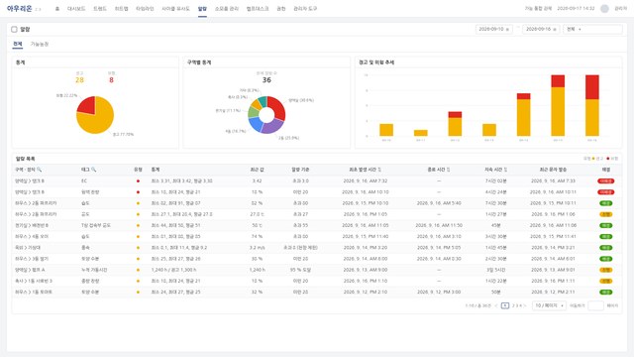Sort by 종료 시간 using its sort icon
This screenshot has height=357, width=634.
click(449, 170)
